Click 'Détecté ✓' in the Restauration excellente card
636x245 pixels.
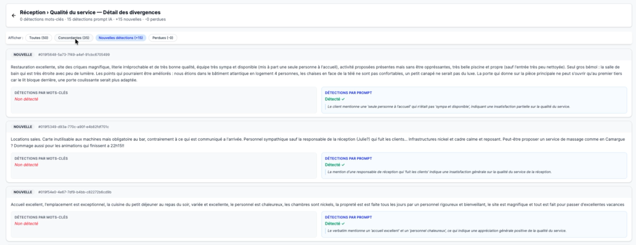pos(335,99)
